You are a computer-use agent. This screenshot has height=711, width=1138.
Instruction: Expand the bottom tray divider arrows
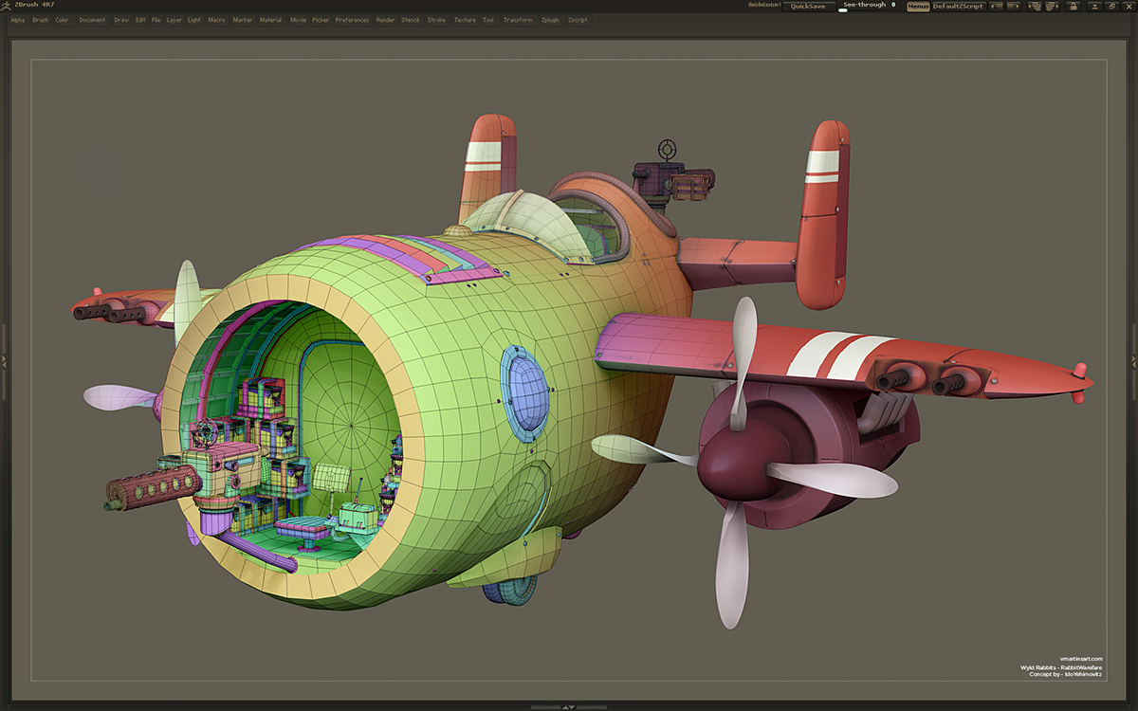tap(568, 707)
